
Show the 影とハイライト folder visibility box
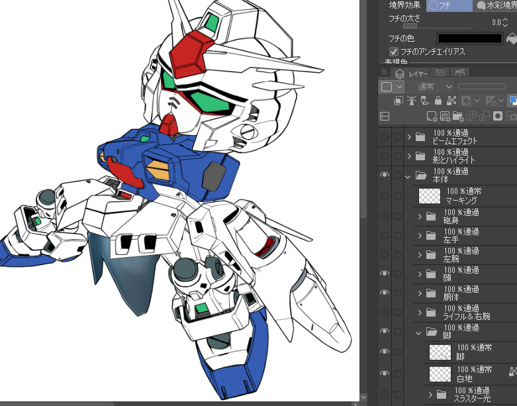pyautogui.click(x=385, y=156)
